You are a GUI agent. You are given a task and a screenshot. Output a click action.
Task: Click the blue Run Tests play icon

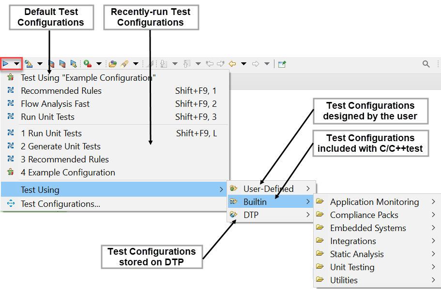(6, 64)
